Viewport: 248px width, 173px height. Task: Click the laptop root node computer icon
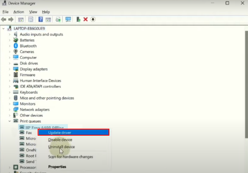(x=9, y=28)
